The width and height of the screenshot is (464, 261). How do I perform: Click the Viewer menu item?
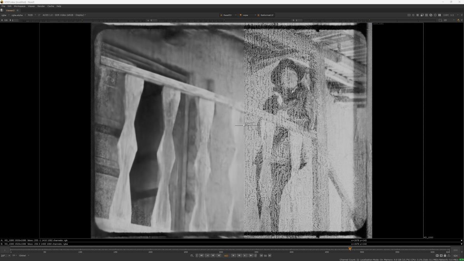(31, 6)
